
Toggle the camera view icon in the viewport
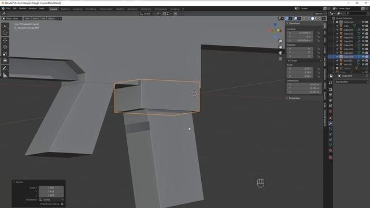point(280,53)
